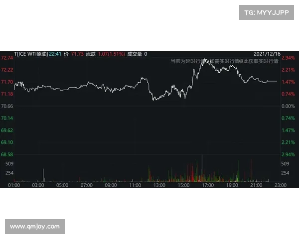Image resolution: width=299 pixels, height=239 pixels.
Task: Click the 72.74 top price axis label
Action: coord(7,58)
